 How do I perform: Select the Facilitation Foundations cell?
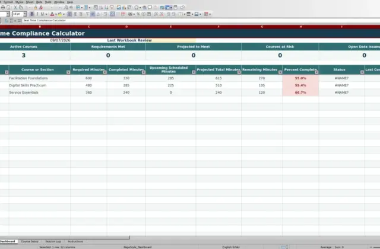[x=40, y=78]
